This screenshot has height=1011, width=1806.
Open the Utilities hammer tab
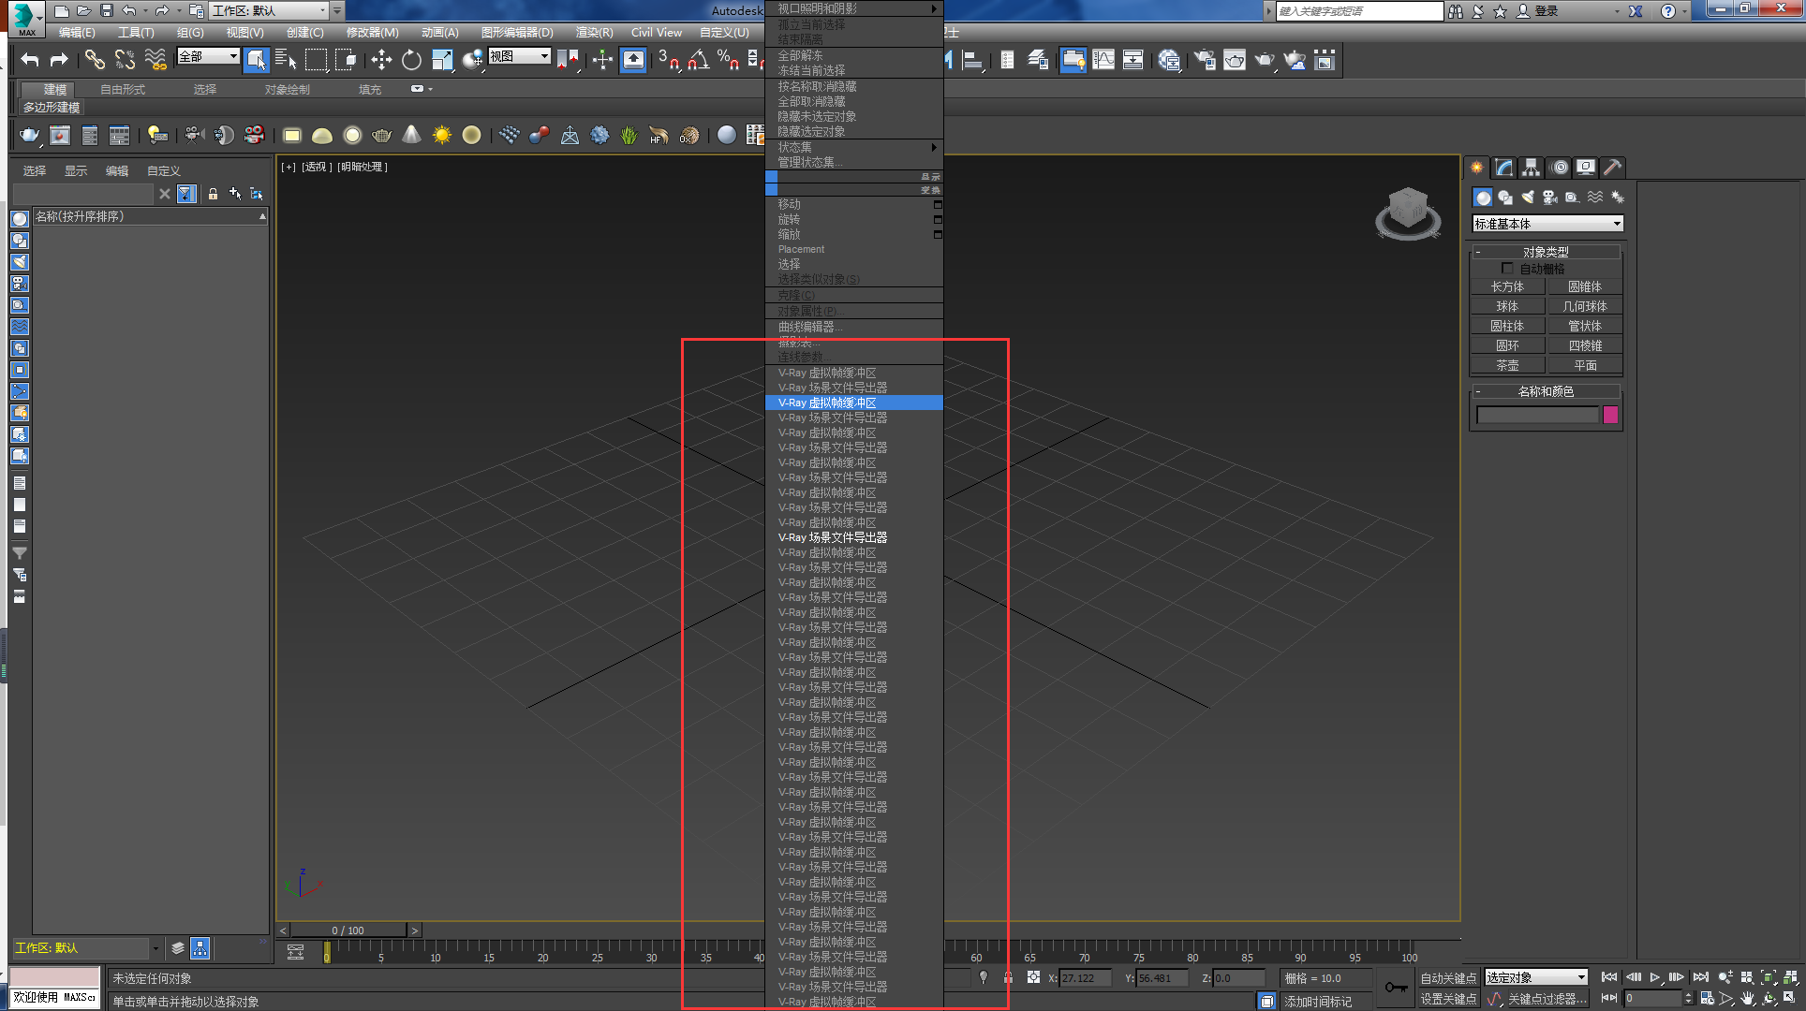(x=1612, y=168)
